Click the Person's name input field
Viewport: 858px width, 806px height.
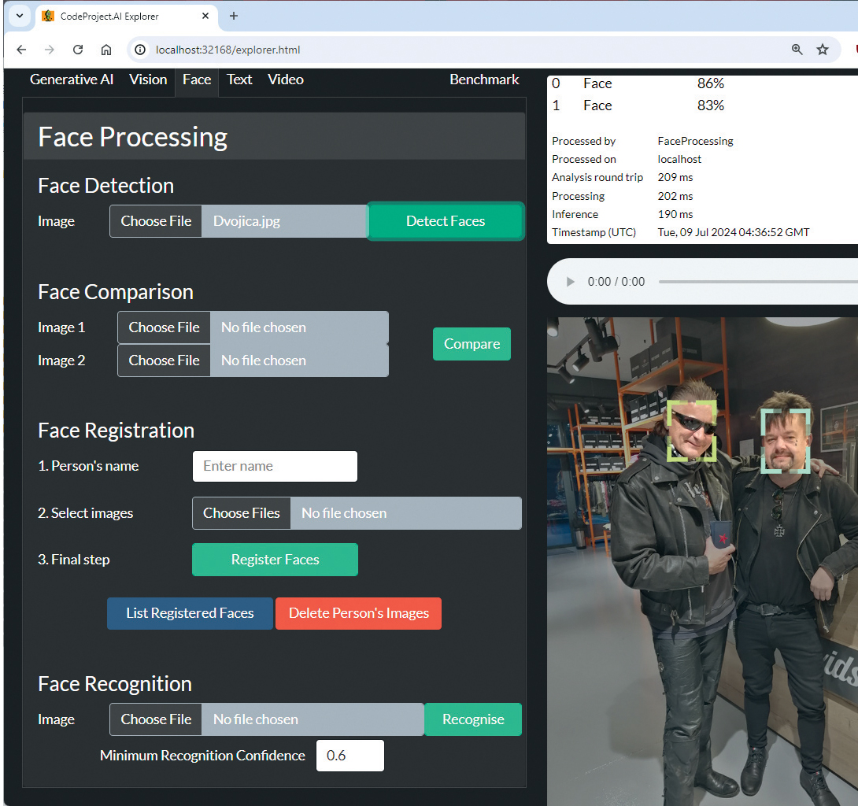[x=275, y=466]
